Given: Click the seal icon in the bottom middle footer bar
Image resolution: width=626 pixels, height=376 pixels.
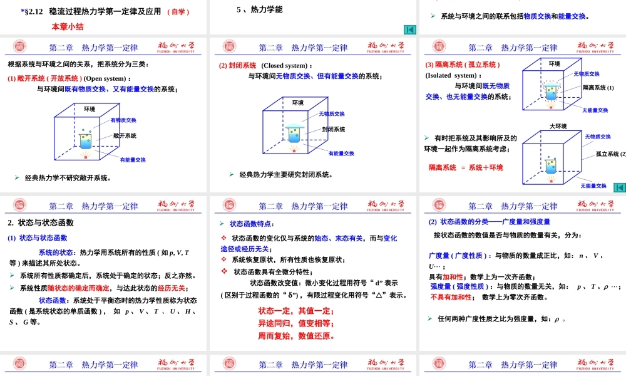Looking at the screenshot, I should click(230, 364).
